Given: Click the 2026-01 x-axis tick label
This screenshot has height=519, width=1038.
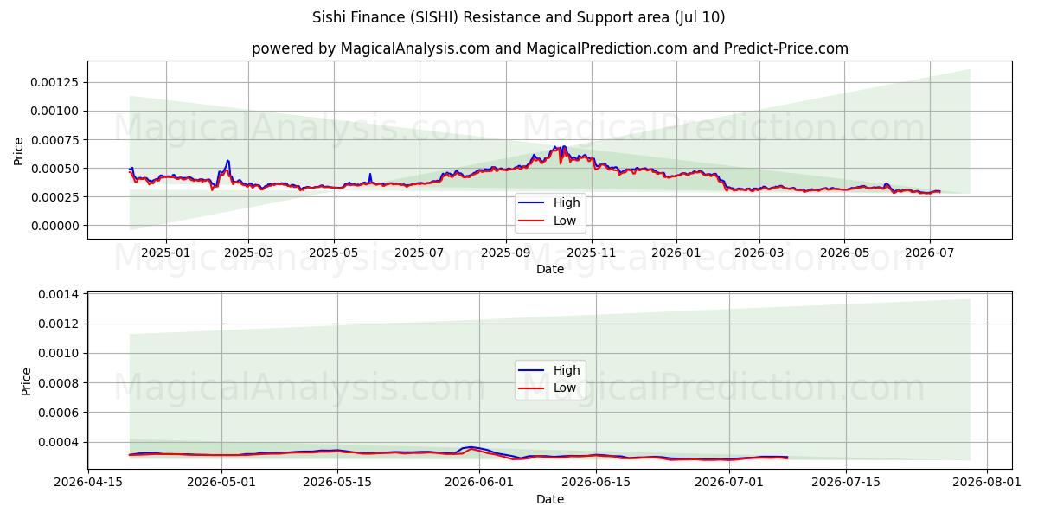Looking at the screenshot, I should click(676, 253).
